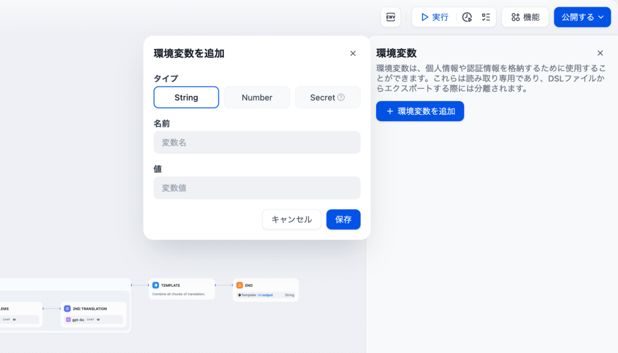Image resolution: width=618 pixels, height=353 pixels.
Task: Focus the 変数名 name input field
Action: tap(257, 142)
